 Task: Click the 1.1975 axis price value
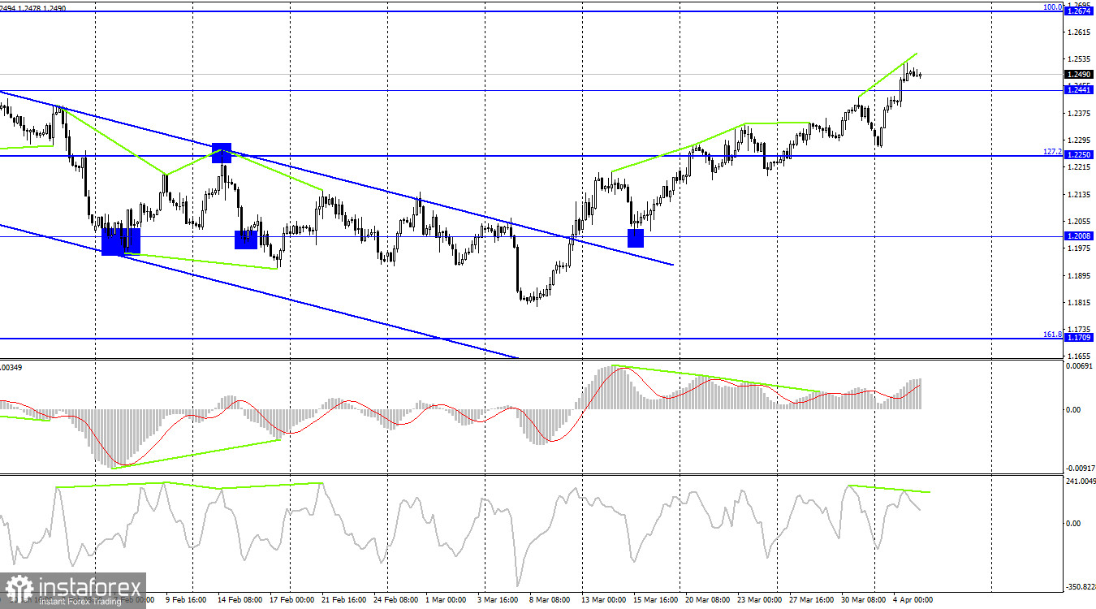[x=1081, y=248]
